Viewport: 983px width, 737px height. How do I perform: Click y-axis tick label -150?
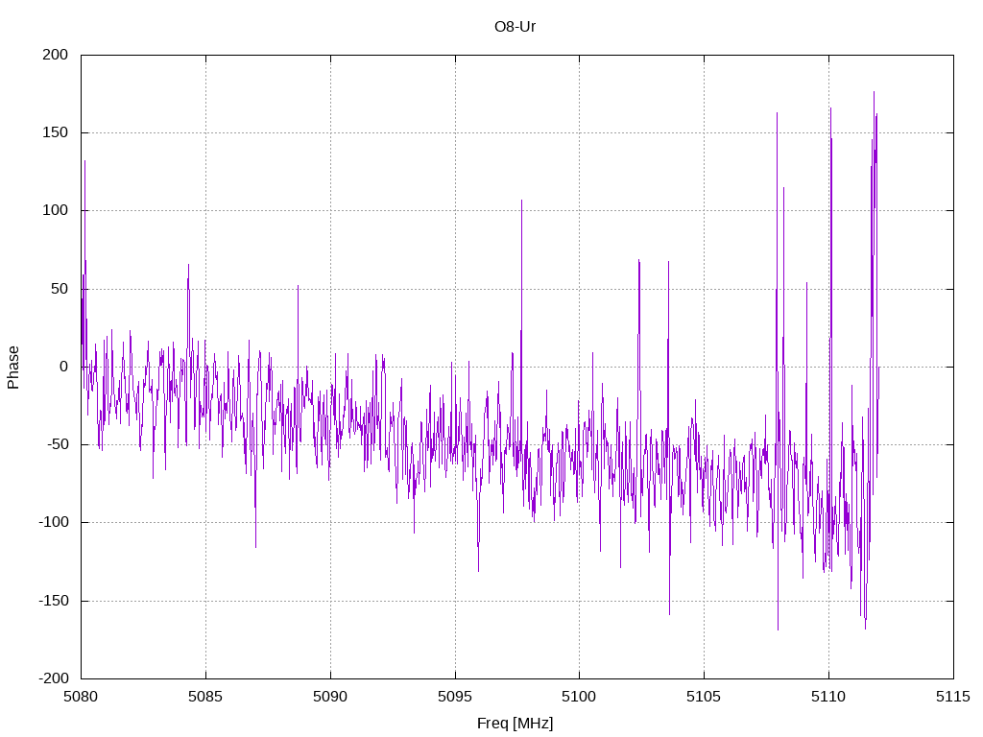click(54, 601)
